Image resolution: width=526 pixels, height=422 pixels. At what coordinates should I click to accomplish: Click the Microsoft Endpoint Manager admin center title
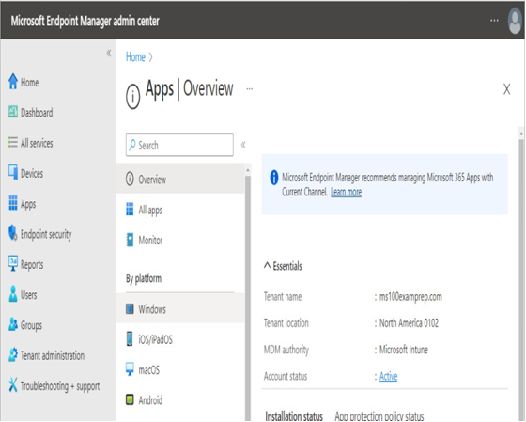[85, 21]
